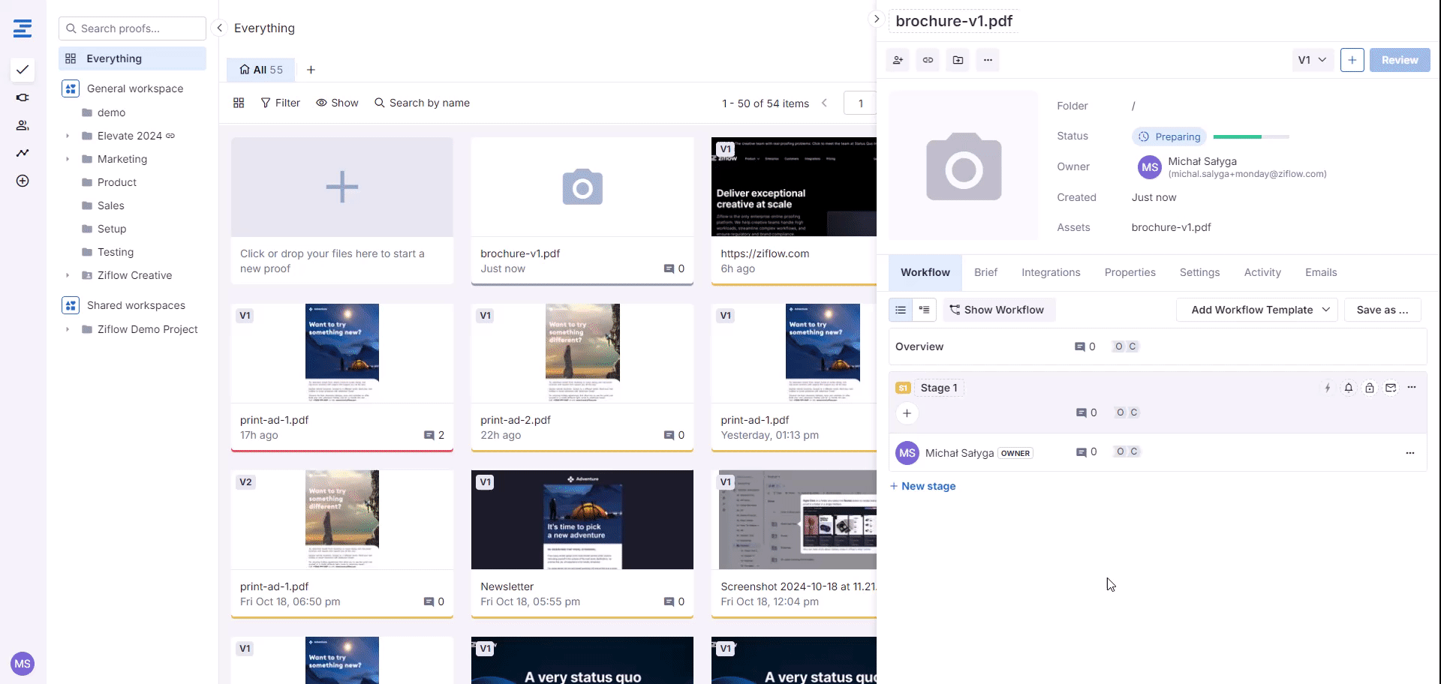Click the Preparing status progress bar

coord(1250,136)
